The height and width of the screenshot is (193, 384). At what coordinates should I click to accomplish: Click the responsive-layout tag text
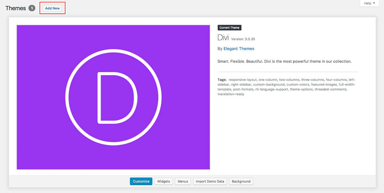pyautogui.click(x=242, y=80)
